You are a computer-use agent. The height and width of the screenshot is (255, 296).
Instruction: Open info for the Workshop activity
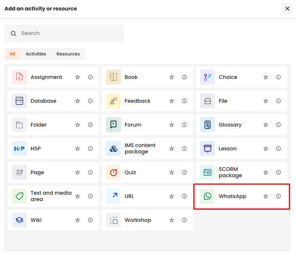tap(184, 220)
